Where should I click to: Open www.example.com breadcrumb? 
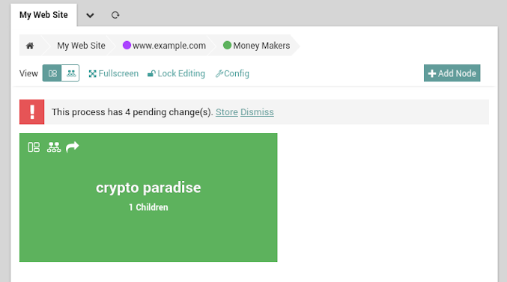164,46
